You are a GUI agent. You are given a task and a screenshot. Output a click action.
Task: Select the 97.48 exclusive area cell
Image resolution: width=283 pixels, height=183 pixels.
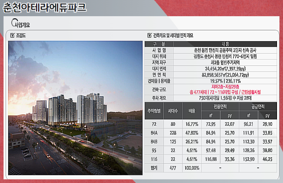point(211,150)
